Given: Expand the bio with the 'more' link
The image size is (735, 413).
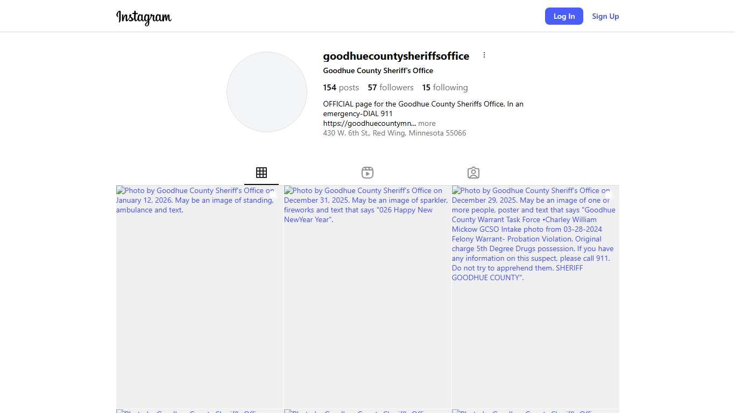Looking at the screenshot, I should [427, 123].
